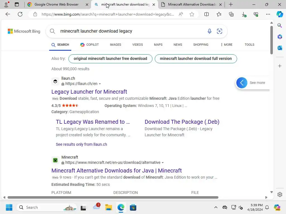Add a sidebar app with plus
The width and height of the screenshot is (286, 214).
pos(280,66)
